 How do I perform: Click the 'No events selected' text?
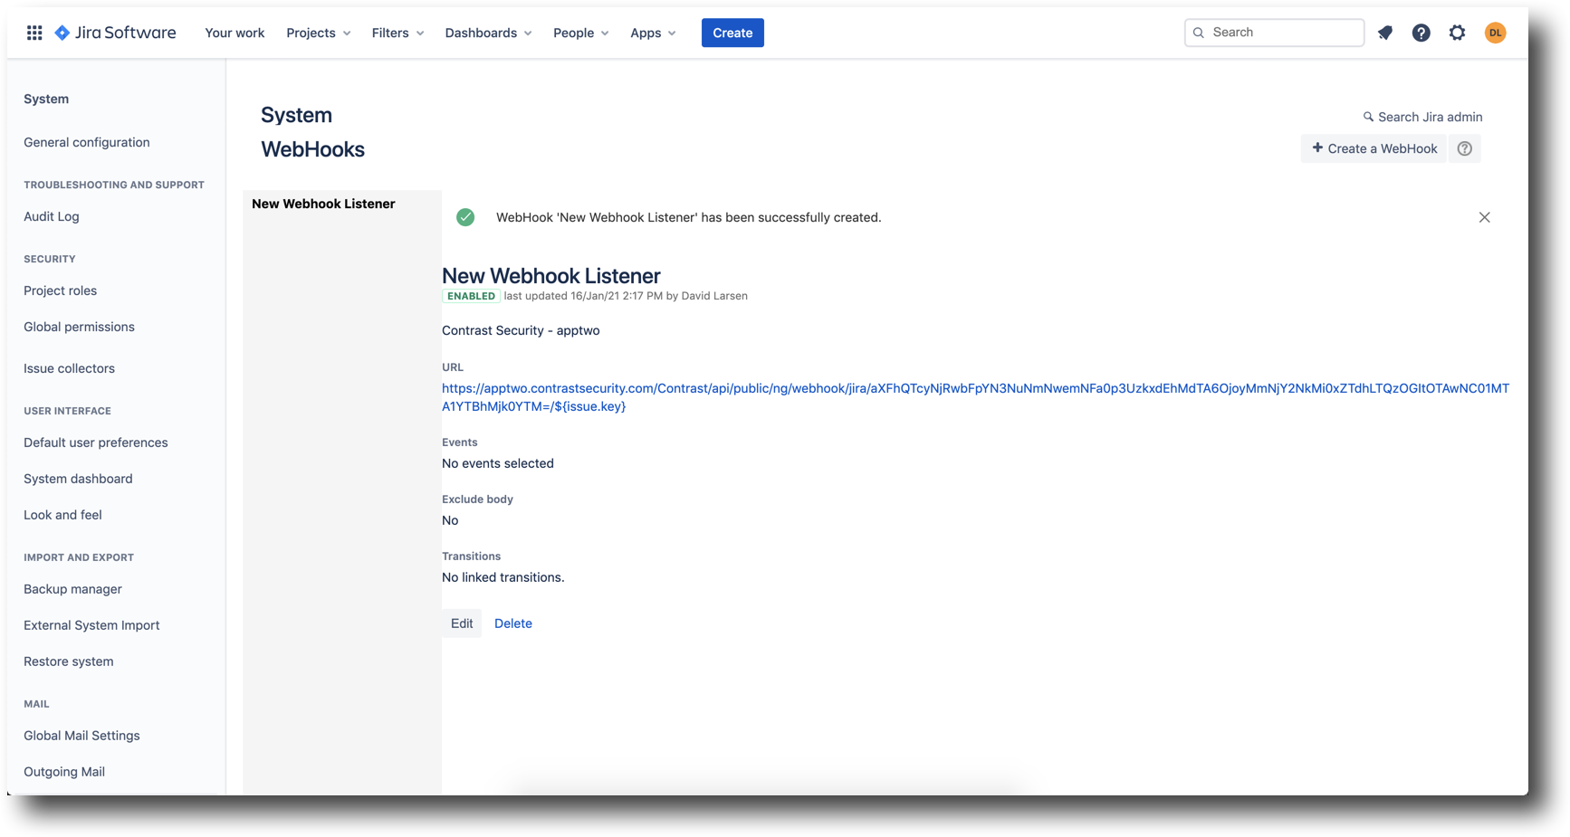(498, 463)
